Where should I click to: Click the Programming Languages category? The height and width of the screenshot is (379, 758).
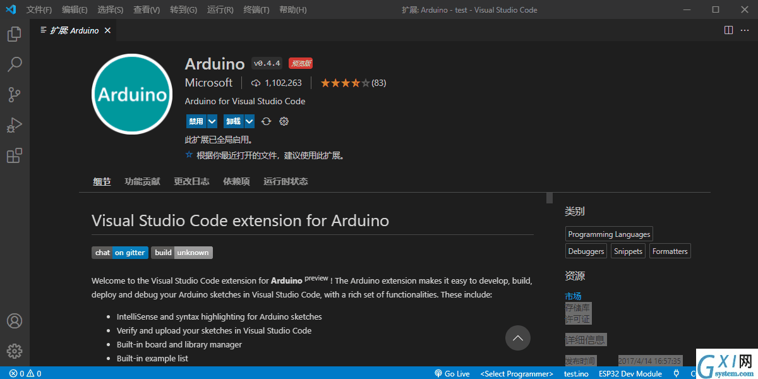point(609,234)
